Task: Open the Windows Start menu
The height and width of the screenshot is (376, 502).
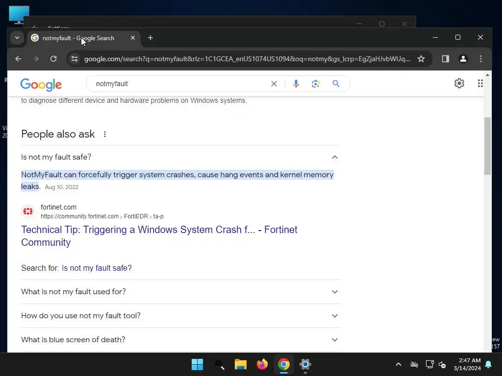Action: click(x=197, y=364)
